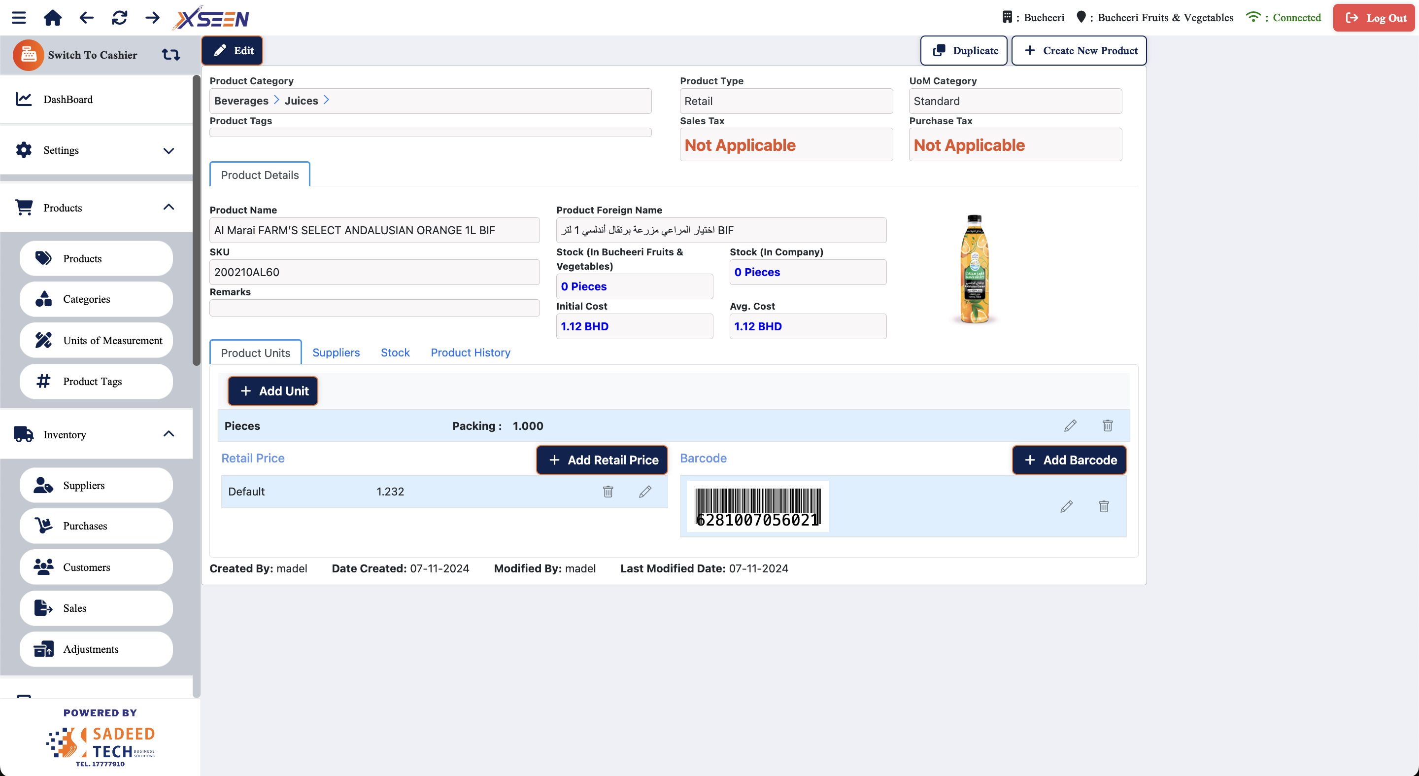Delete the Pieces unit trash icon
This screenshot has width=1419, height=776.
coord(1108,425)
